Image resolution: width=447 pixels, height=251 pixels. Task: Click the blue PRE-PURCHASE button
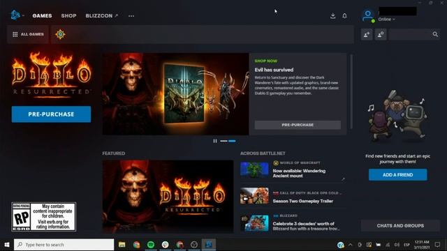pyautogui.click(x=51, y=114)
